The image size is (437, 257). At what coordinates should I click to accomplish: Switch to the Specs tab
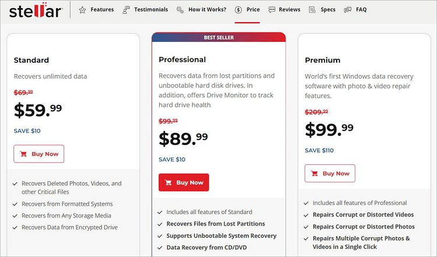click(328, 10)
